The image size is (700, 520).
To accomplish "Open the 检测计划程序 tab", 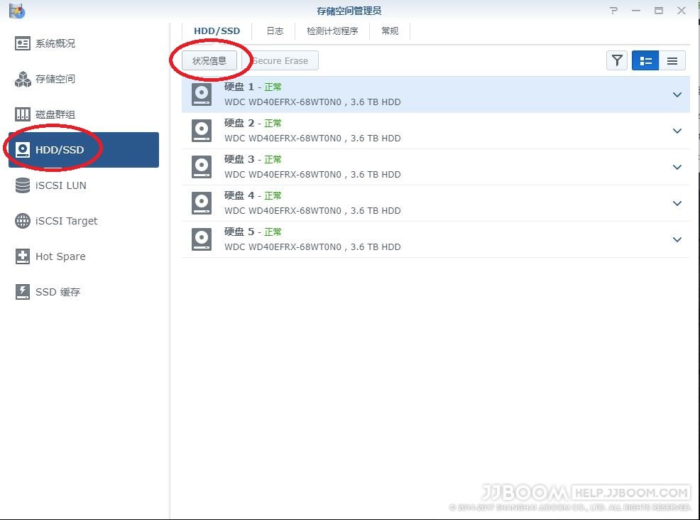I will click(x=332, y=31).
